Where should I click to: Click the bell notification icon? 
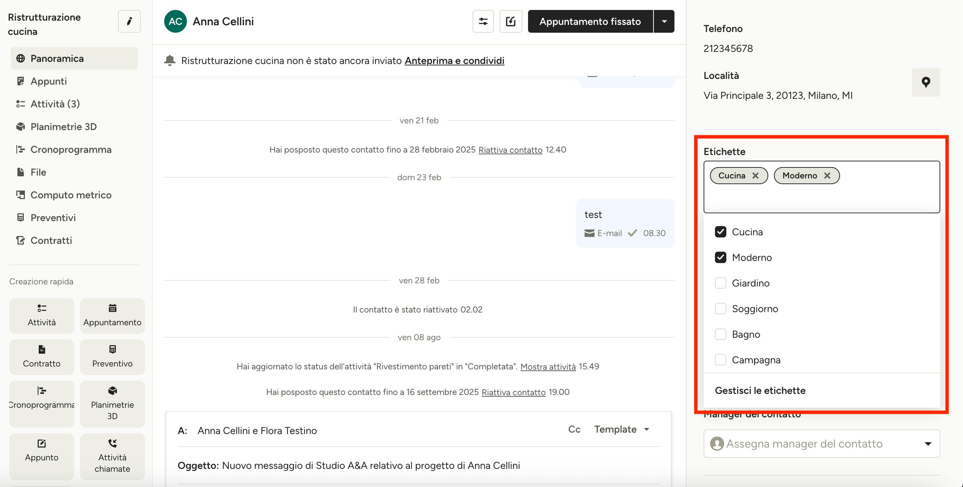(x=170, y=60)
